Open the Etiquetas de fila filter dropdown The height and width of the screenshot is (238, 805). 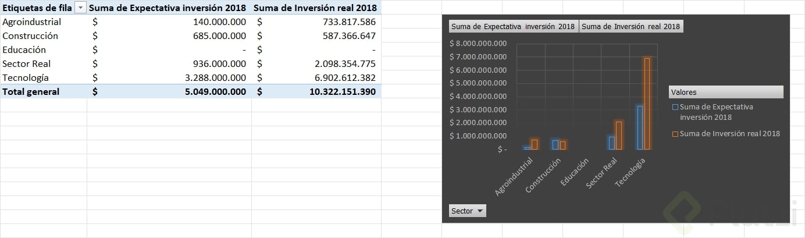(80, 8)
